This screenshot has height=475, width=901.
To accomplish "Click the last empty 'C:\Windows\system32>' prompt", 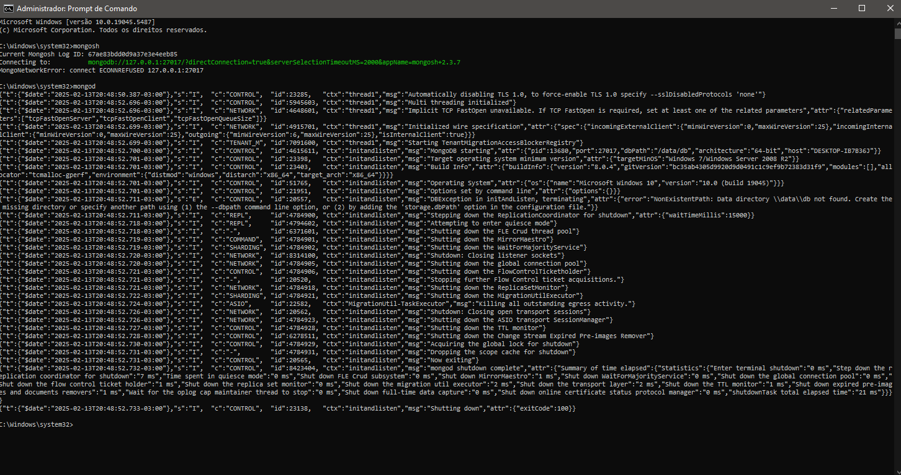I will 36,425.
